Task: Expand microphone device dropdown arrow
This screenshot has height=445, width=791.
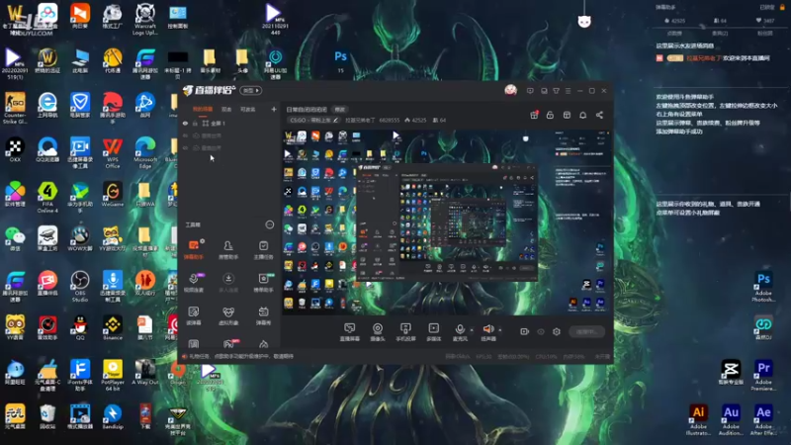Action: (x=472, y=330)
